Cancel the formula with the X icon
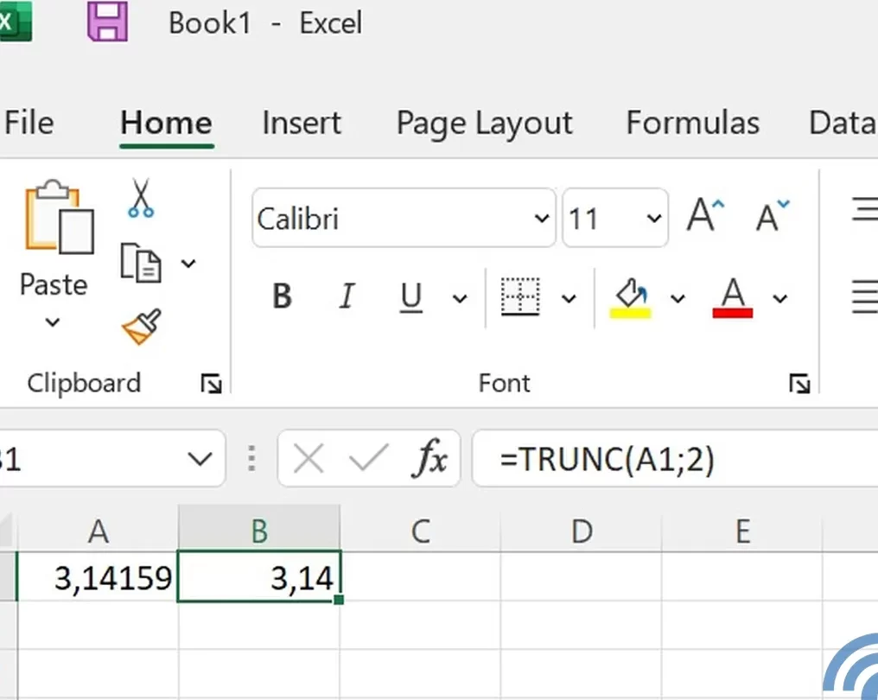Viewport: 878px width, 700px height. (309, 458)
